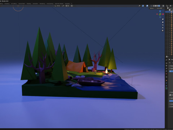The image size is (173, 130).
Task: Open the properties editor type menu
Action: click(x=167, y=57)
